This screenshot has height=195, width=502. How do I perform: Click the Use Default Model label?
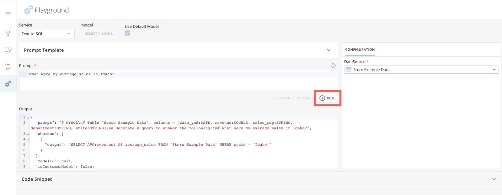[142, 26]
